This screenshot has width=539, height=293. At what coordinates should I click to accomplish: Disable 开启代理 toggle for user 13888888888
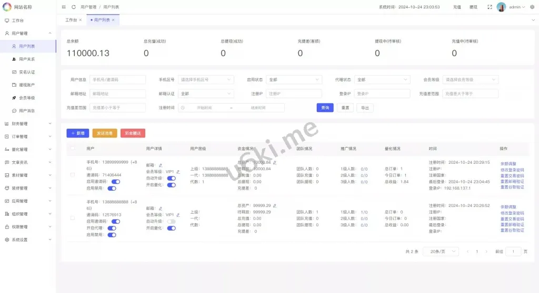(112, 228)
